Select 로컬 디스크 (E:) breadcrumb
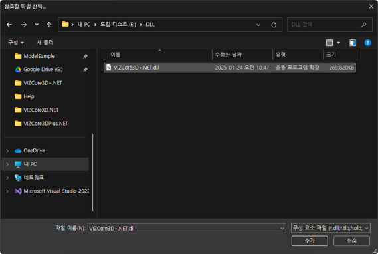378x254 pixels. click(x=118, y=25)
